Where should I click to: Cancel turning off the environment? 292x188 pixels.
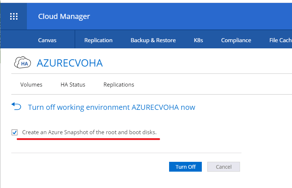224,167
